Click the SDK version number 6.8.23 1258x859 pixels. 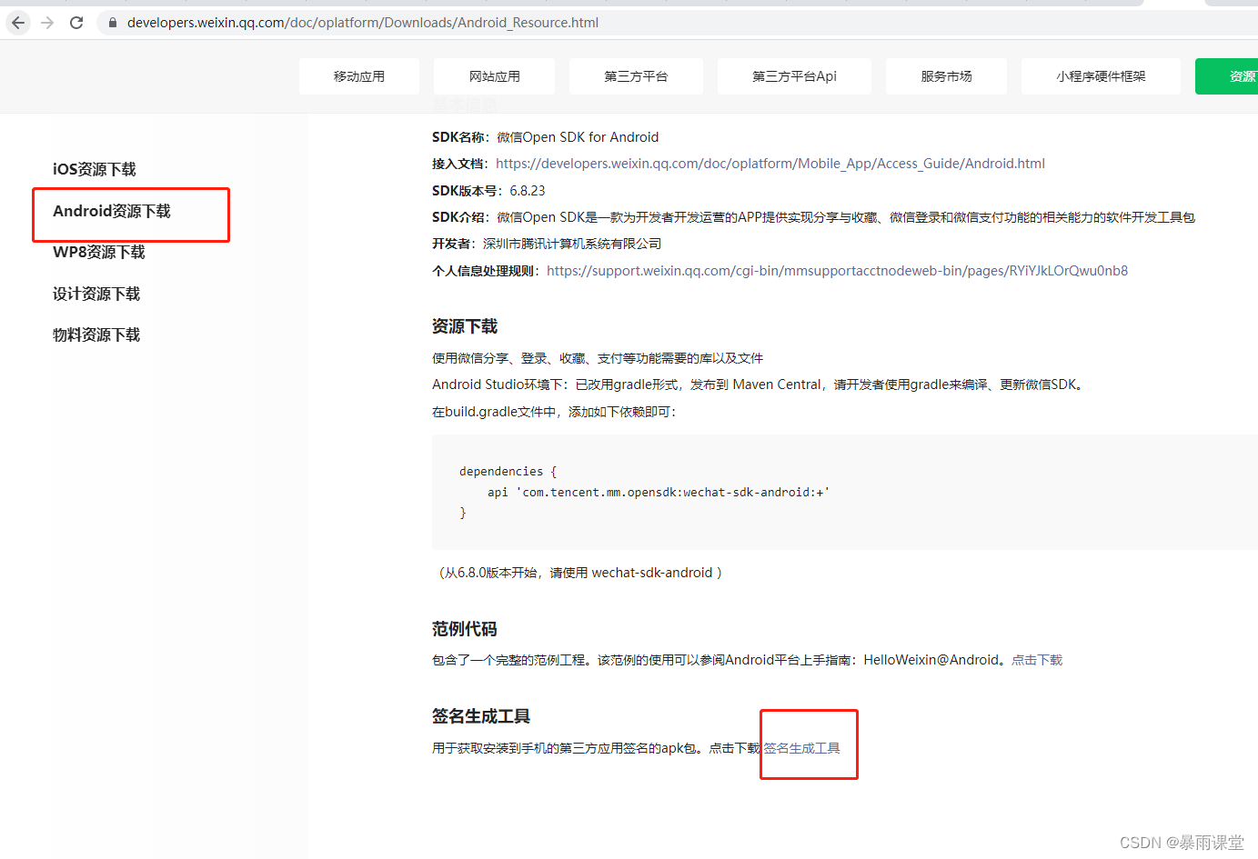point(528,191)
